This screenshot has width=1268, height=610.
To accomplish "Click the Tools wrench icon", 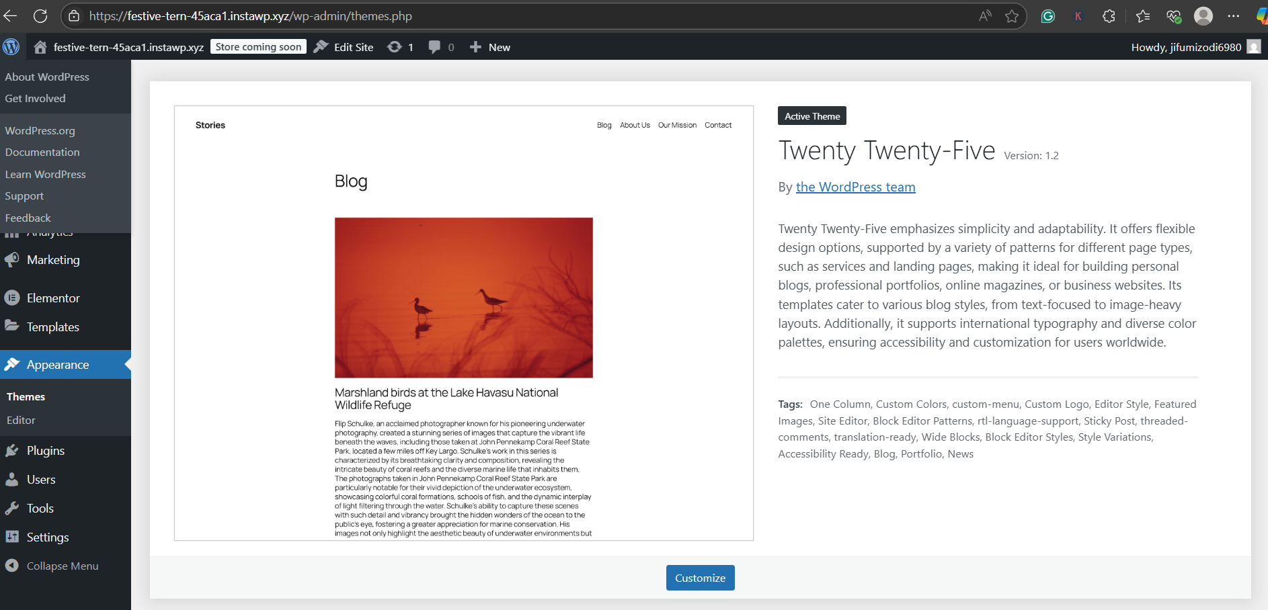I will [12, 509].
